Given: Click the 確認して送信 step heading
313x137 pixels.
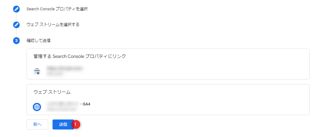Looking at the screenshot, I should pyautogui.click(x=38, y=41).
